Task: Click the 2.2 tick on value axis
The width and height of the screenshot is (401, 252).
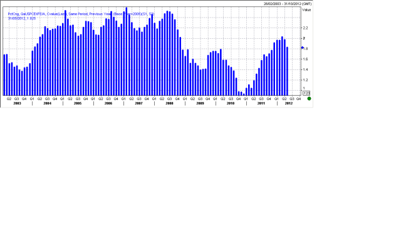Action: [x=306, y=28]
